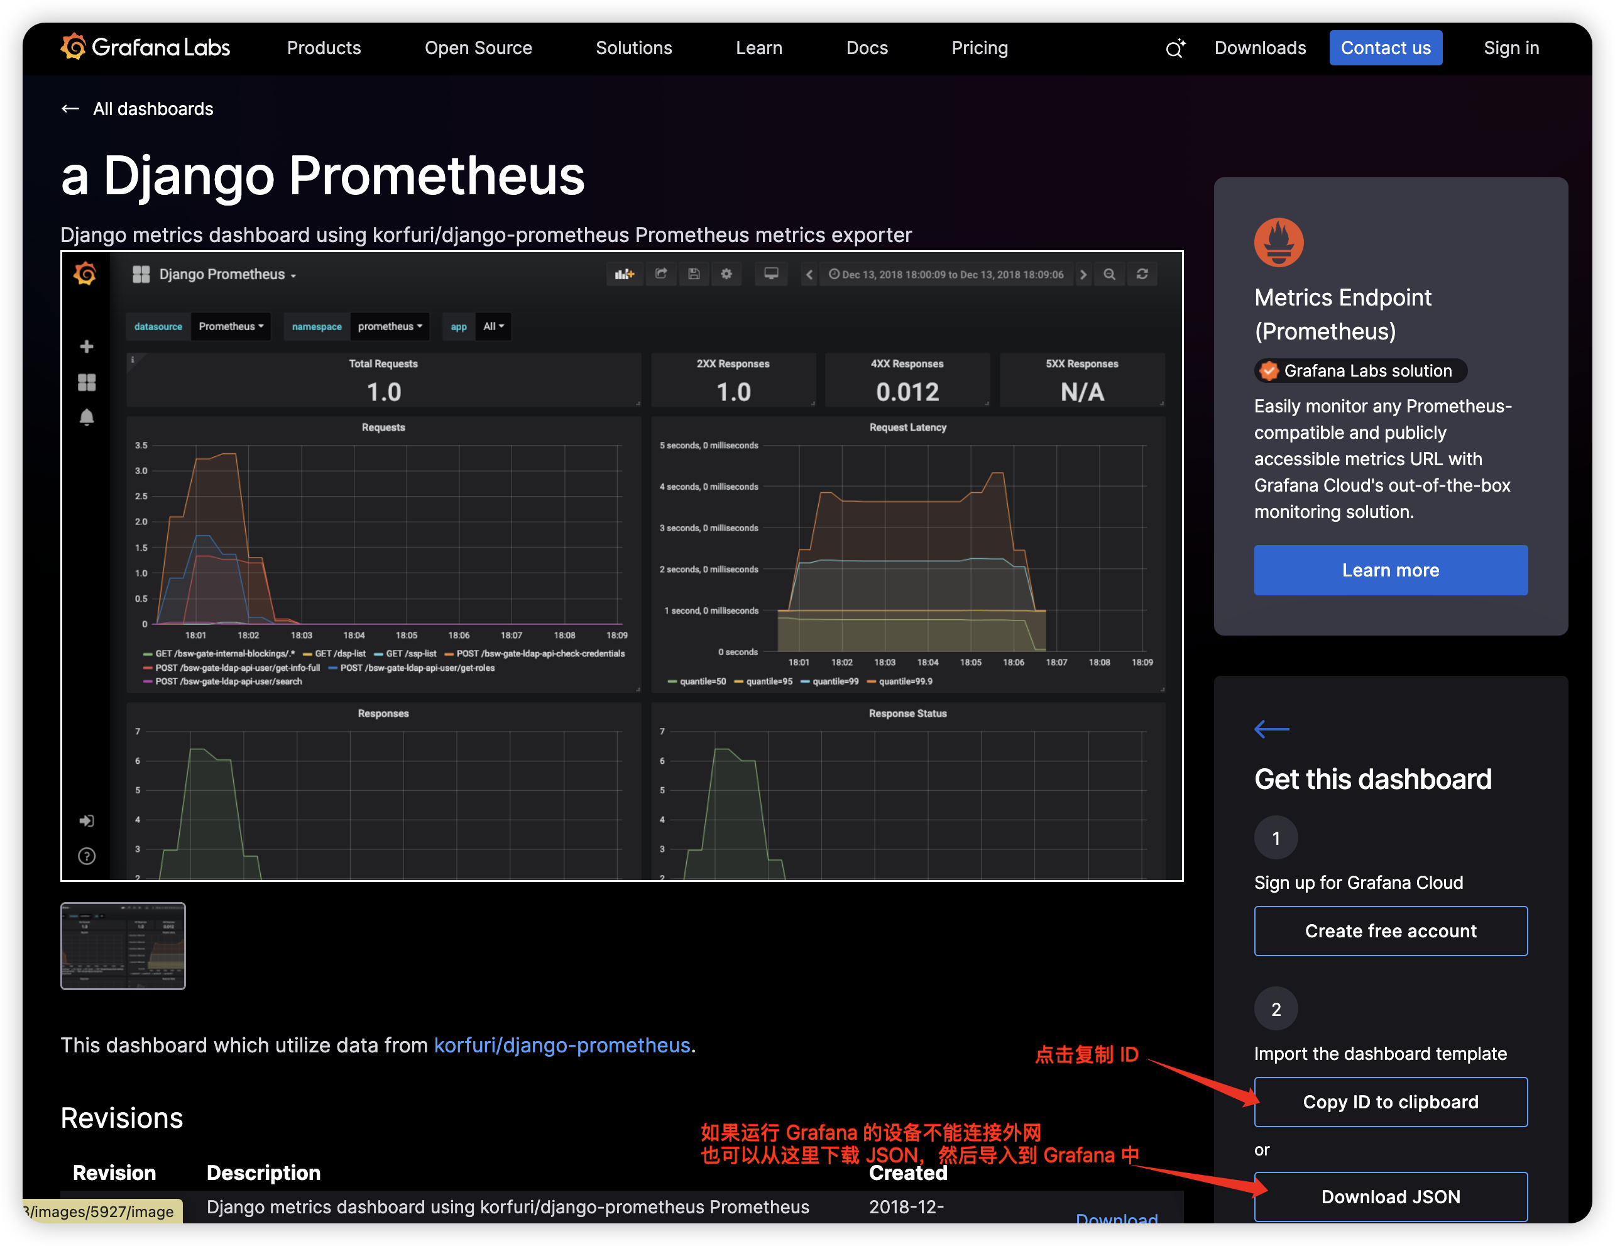Click the Download JSON button

pos(1390,1196)
